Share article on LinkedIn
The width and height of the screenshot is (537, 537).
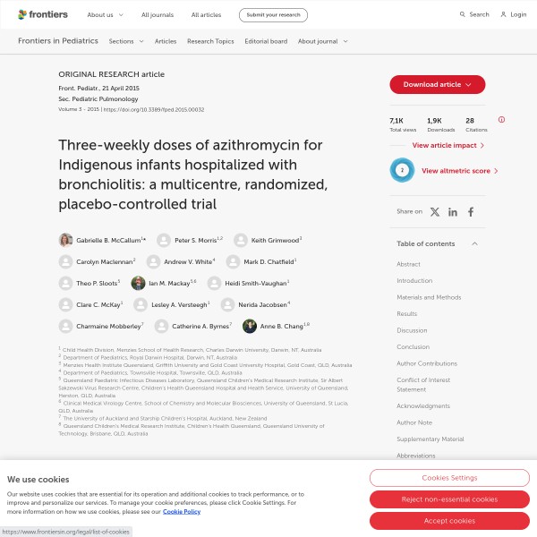453,212
